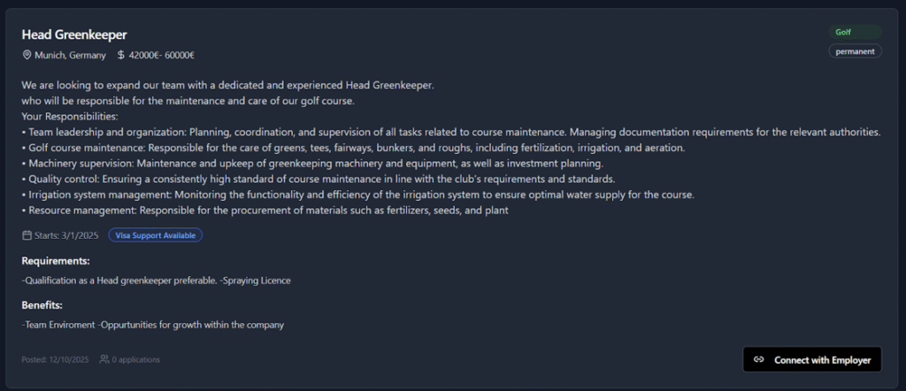Click the dollar sign salary icon
The width and height of the screenshot is (906, 391).
121,56
